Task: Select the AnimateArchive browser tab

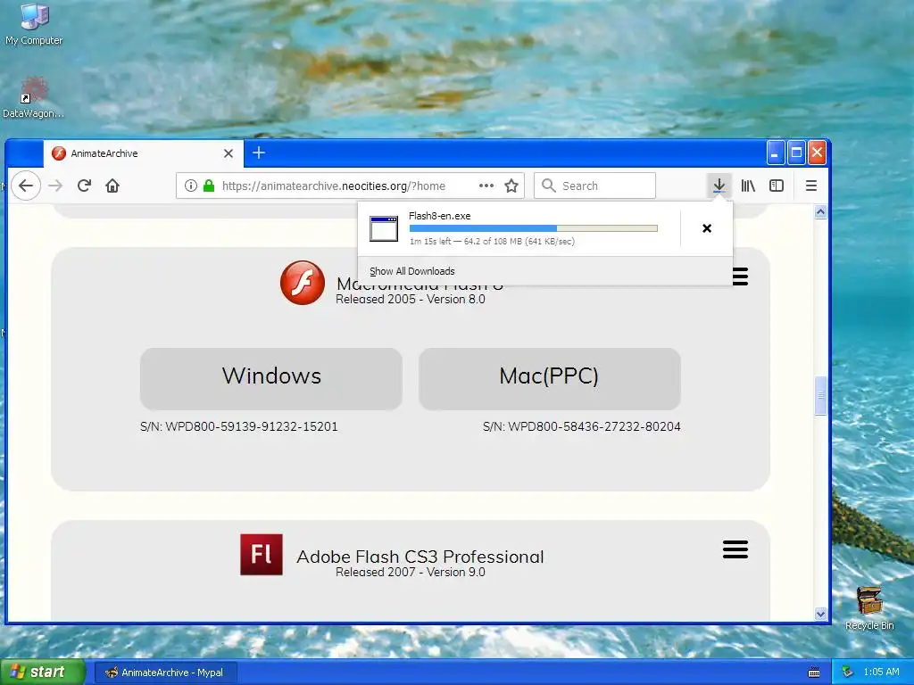Action: pyautogui.click(x=144, y=153)
